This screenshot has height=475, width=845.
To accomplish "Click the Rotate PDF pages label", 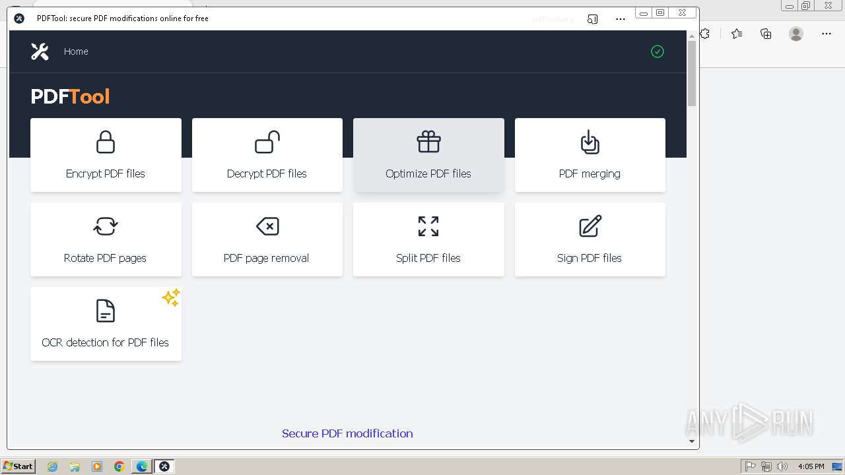I will pos(105,258).
